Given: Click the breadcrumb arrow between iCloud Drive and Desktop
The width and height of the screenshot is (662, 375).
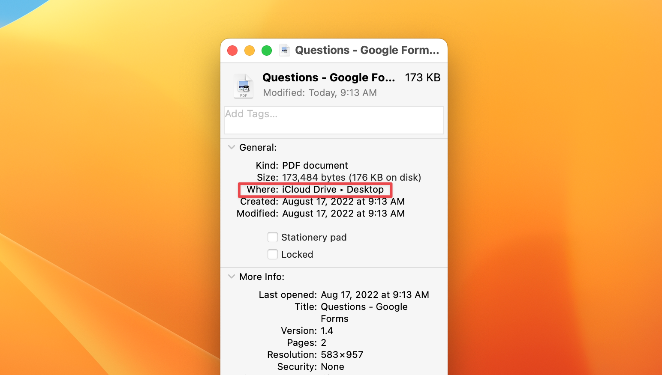Looking at the screenshot, I should [341, 190].
